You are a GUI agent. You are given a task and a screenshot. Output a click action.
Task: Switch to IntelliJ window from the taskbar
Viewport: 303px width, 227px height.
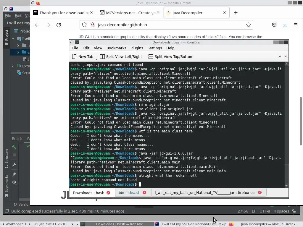pos(191,224)
